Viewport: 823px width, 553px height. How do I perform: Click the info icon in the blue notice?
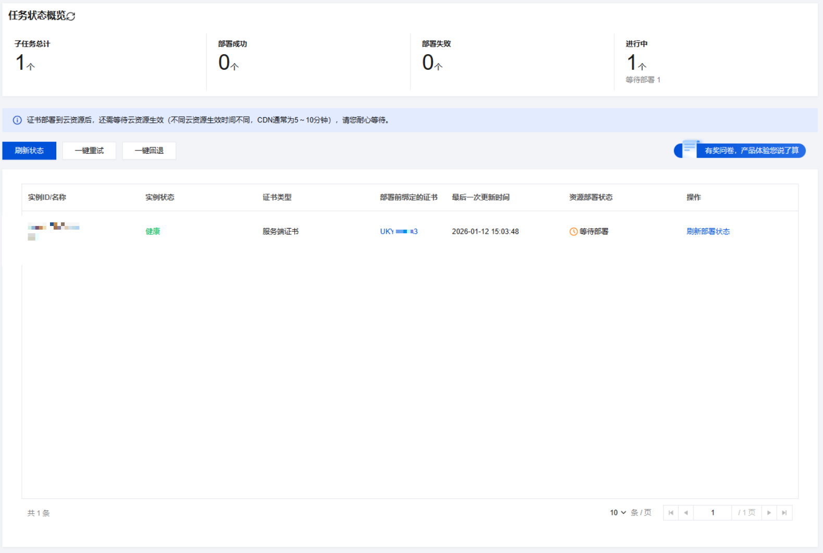(17, 120)
